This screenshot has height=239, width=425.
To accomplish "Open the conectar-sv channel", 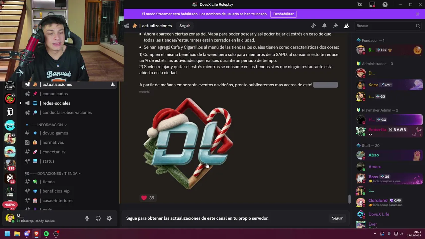I will point(70,152).
